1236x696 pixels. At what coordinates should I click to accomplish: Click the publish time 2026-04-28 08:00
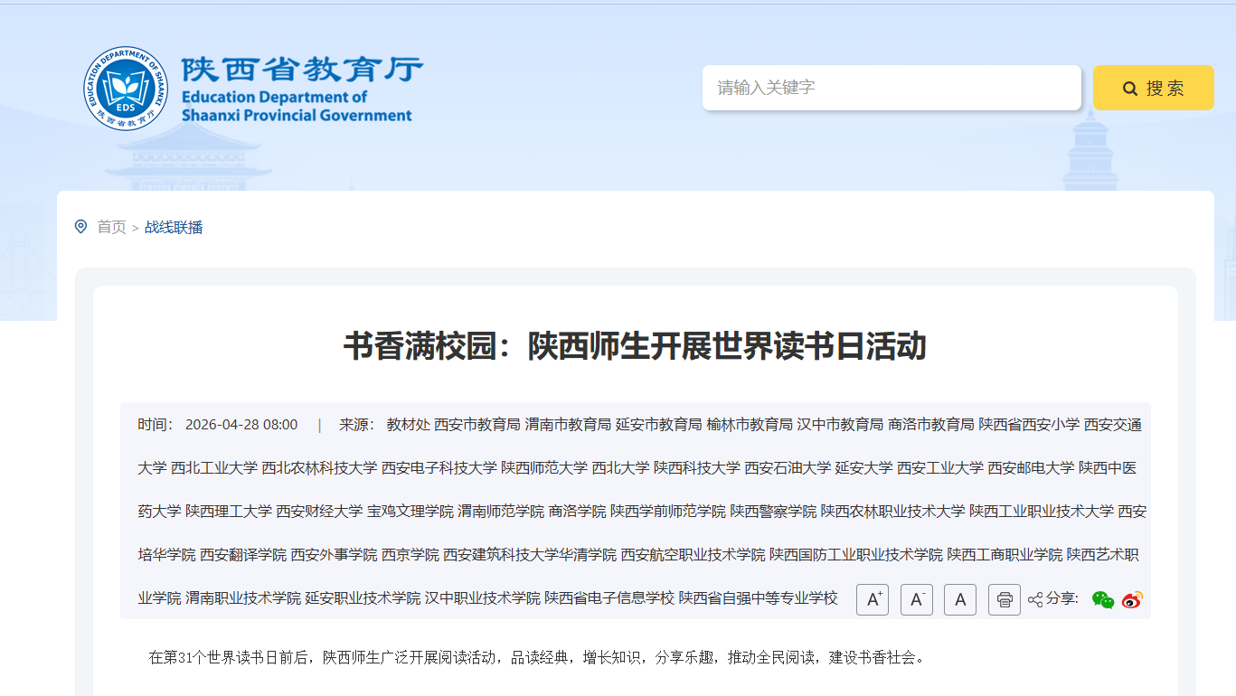(241, 425)
